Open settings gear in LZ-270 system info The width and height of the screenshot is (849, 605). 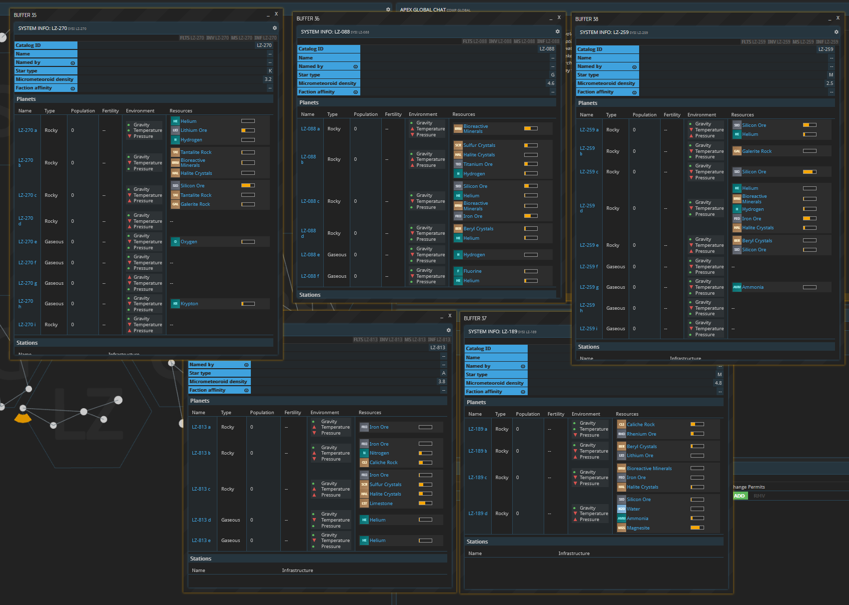pos(274,28)
